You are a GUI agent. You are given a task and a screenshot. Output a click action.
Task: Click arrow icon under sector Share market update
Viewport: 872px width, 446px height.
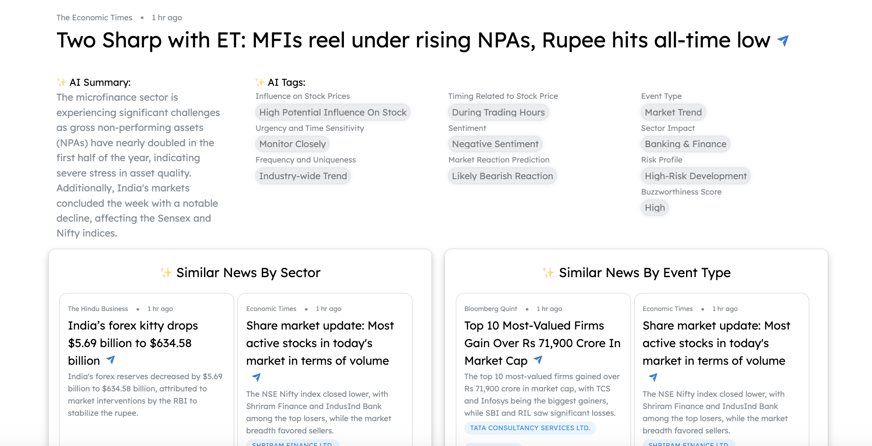tap(256, 377)
